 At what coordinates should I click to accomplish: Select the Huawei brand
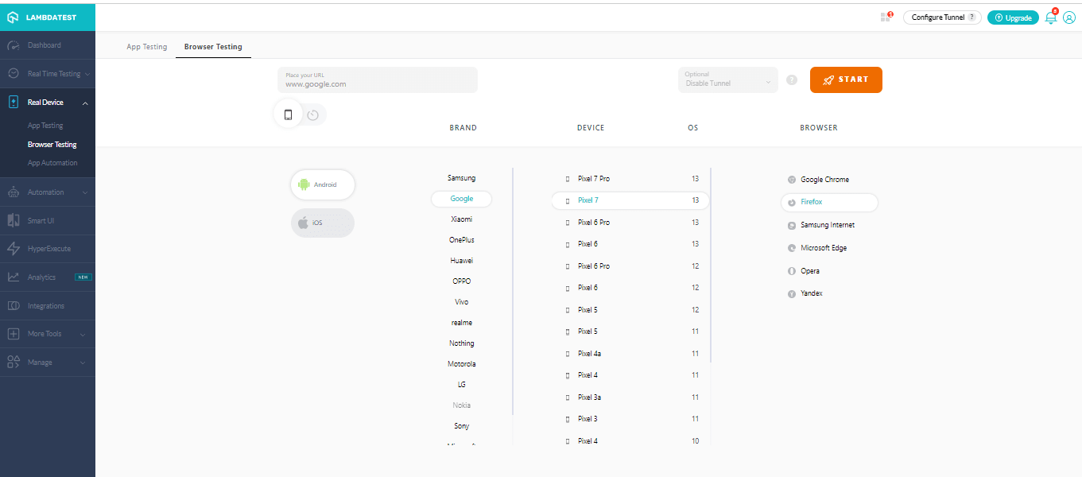[x=461, y=261]
